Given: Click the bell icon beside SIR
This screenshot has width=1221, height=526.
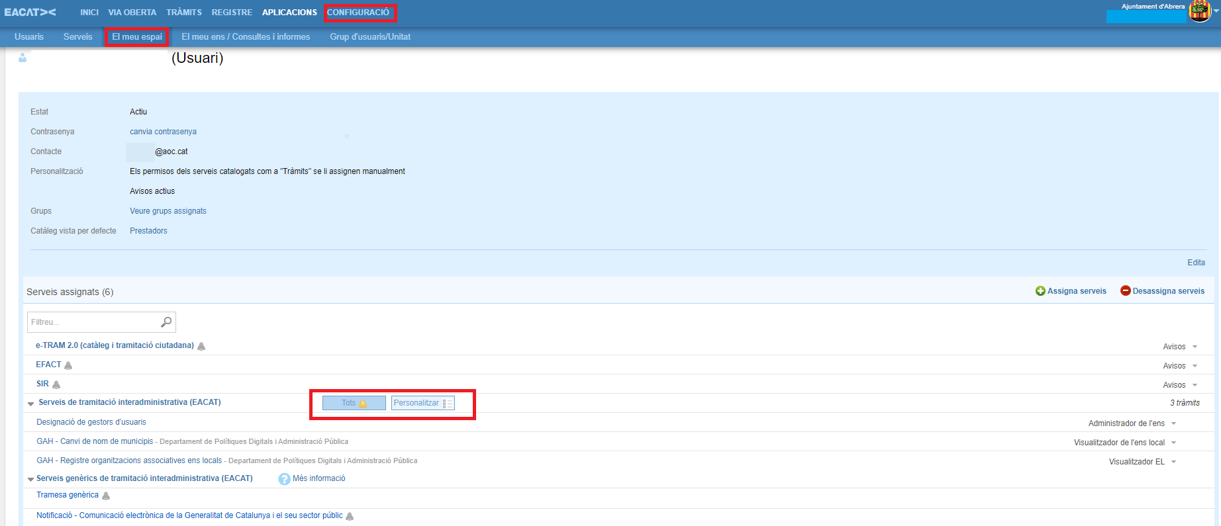Looking at the screenshot, I should pos(56,384).
